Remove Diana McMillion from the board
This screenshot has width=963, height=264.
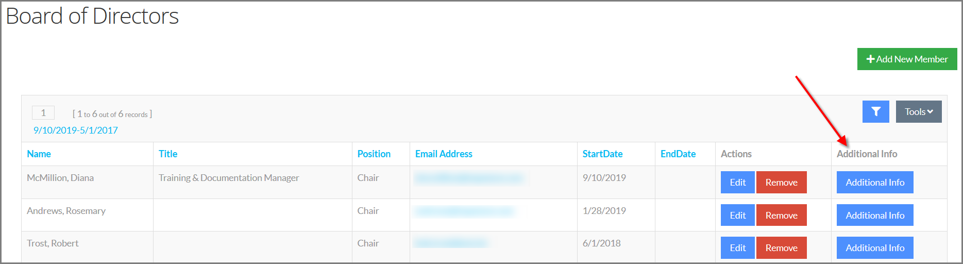click(781, 182)
